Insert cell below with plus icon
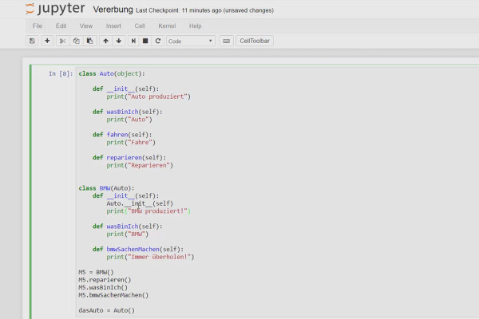Screen dimensions: 479x319 47,41
